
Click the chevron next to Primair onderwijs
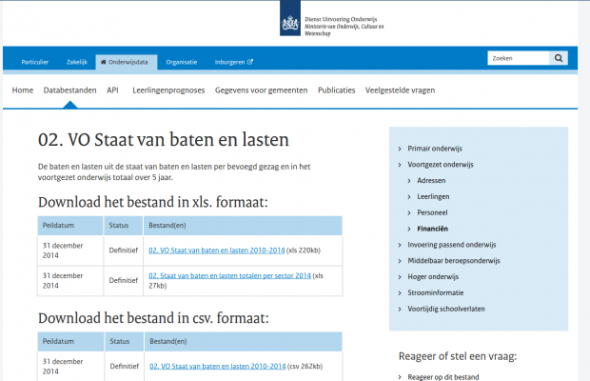400,150
